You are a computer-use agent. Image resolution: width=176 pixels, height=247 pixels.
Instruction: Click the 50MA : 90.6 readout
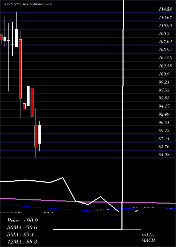pos(22,228)
